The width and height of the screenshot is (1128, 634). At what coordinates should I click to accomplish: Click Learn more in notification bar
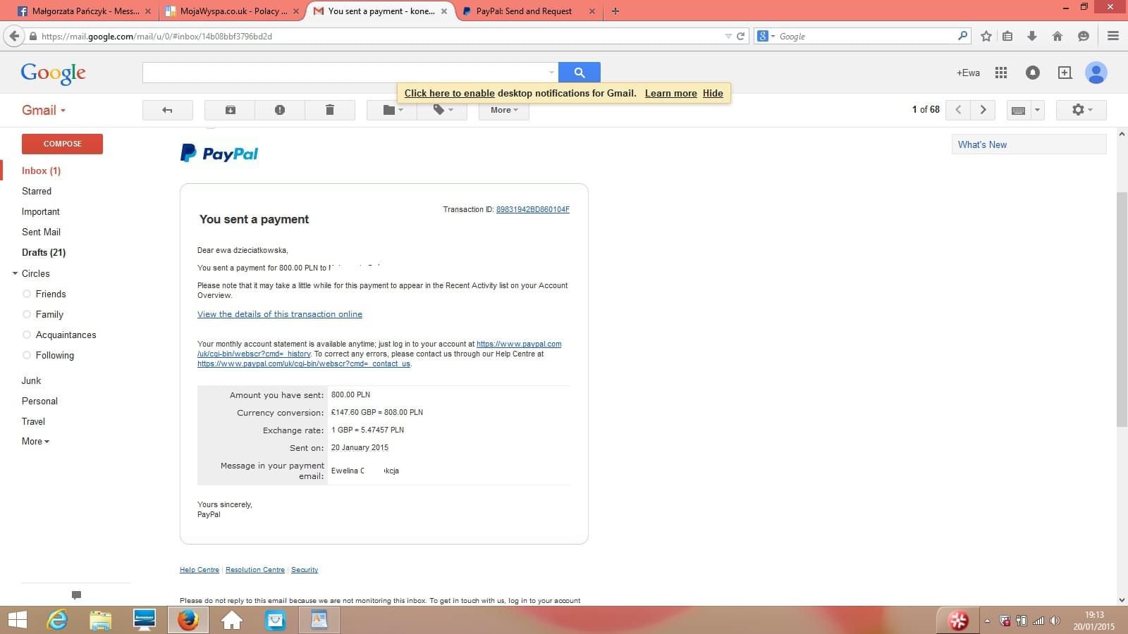[x=670, y=93]
